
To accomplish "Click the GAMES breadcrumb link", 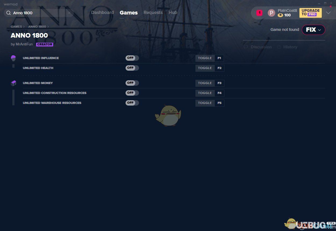I will 16,27.
